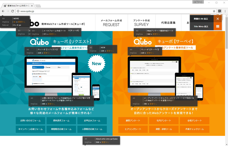Image resolution: width=228 pixels, height=146 pixels.
Task: Click the Qubo logo in SURVEY panel
Action: pyautogui.click(x=143, y=42)
